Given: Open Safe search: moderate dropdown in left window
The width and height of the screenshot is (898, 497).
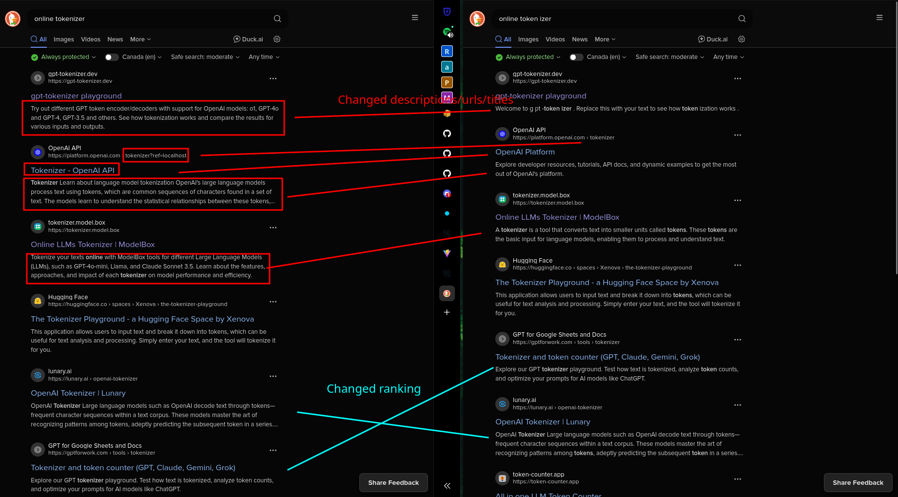Looking at the screenshot, I should point(205,57).
